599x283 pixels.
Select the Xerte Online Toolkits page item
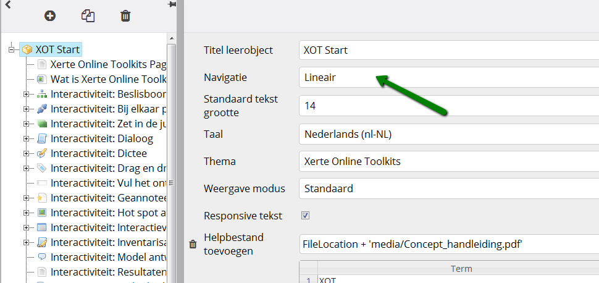tap(108, 64)
